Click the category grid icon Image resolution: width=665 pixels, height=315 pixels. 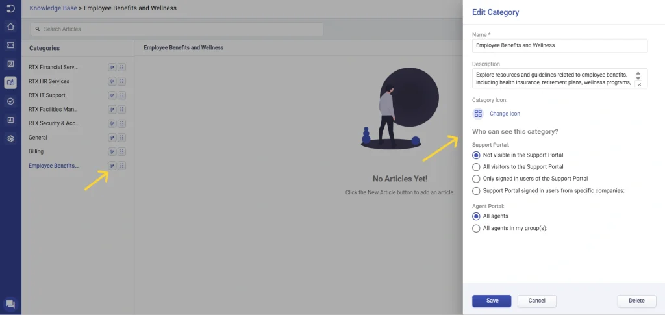[478, 114]
